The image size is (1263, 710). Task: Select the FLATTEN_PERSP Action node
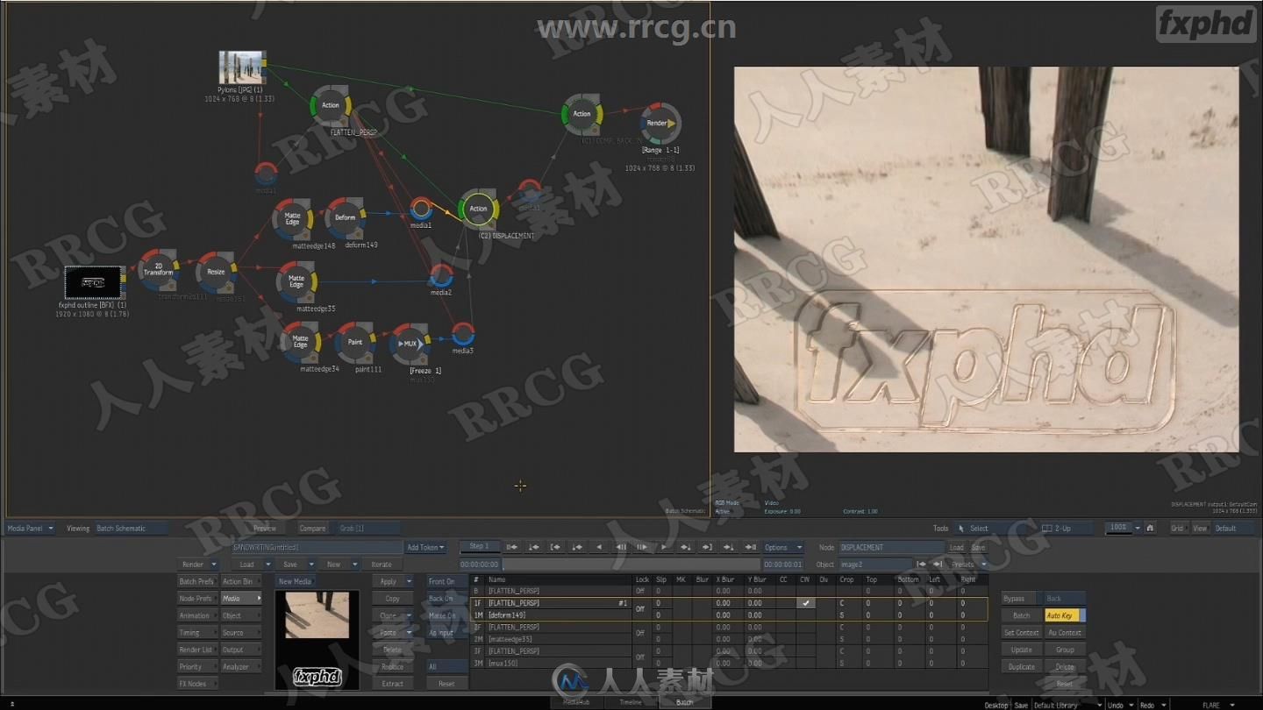pyautogui.click(x=331, y=105)
